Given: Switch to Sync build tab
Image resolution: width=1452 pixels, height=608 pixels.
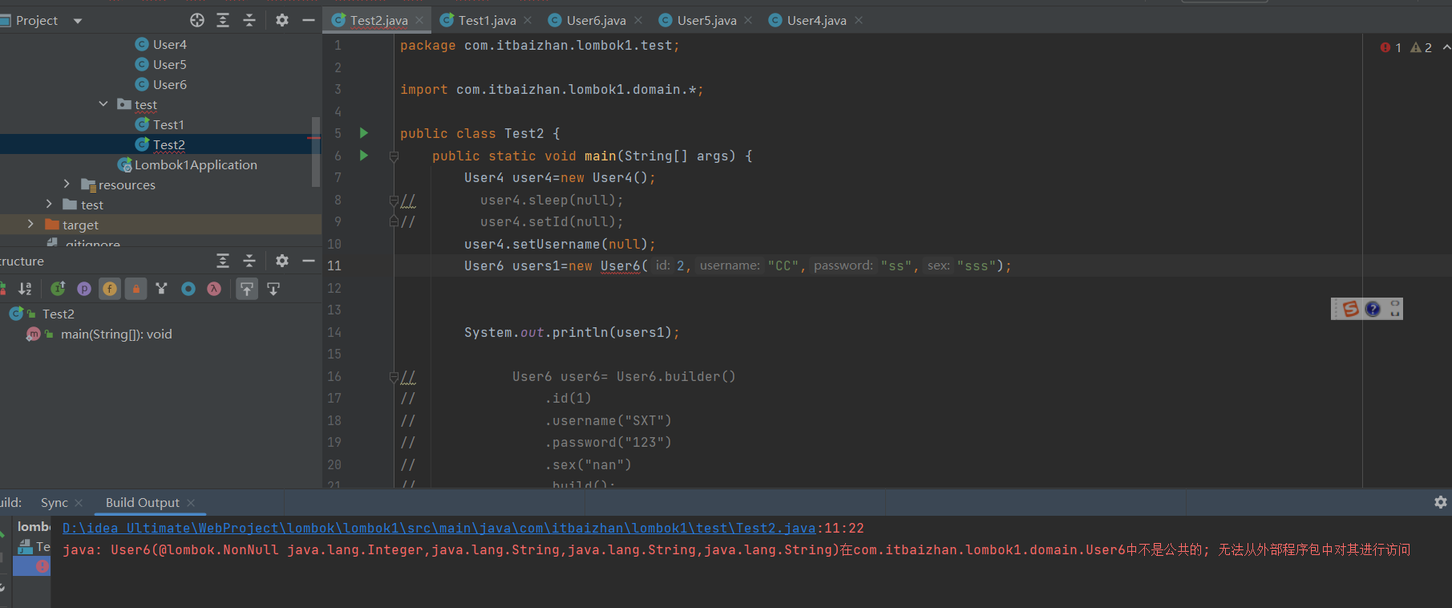Looking at the screenshot, I should click(x=54, y=502).
